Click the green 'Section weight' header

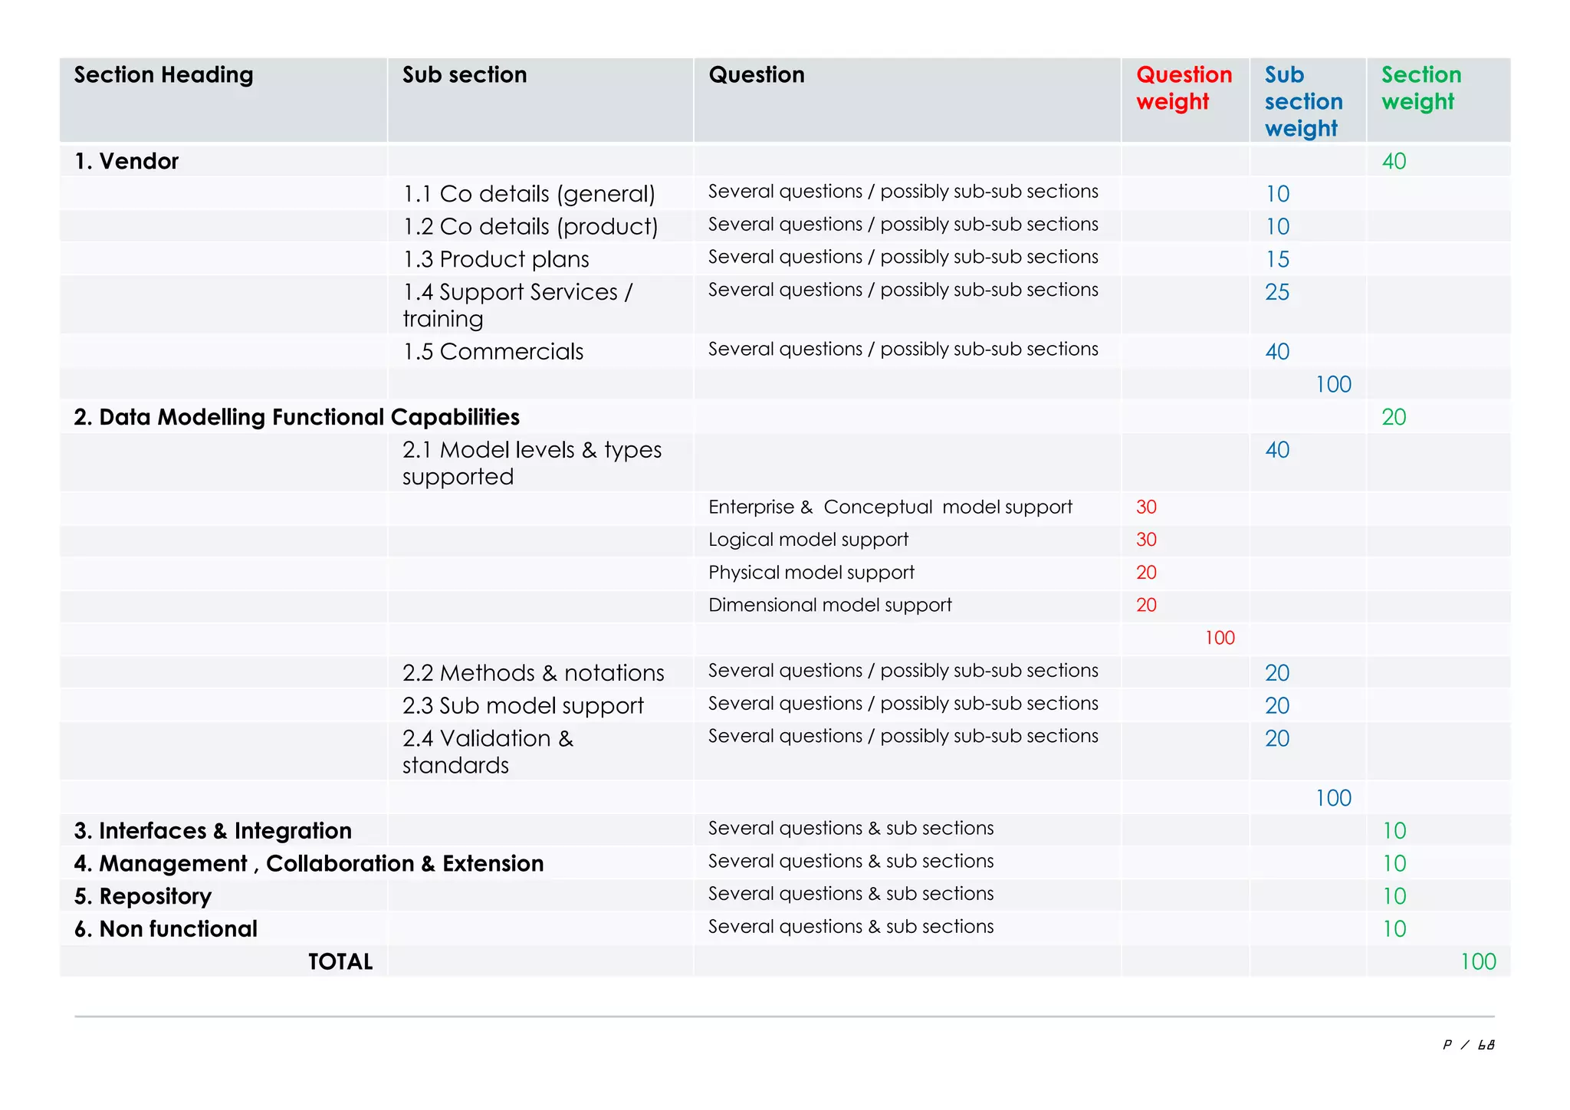click(1421, 88)
